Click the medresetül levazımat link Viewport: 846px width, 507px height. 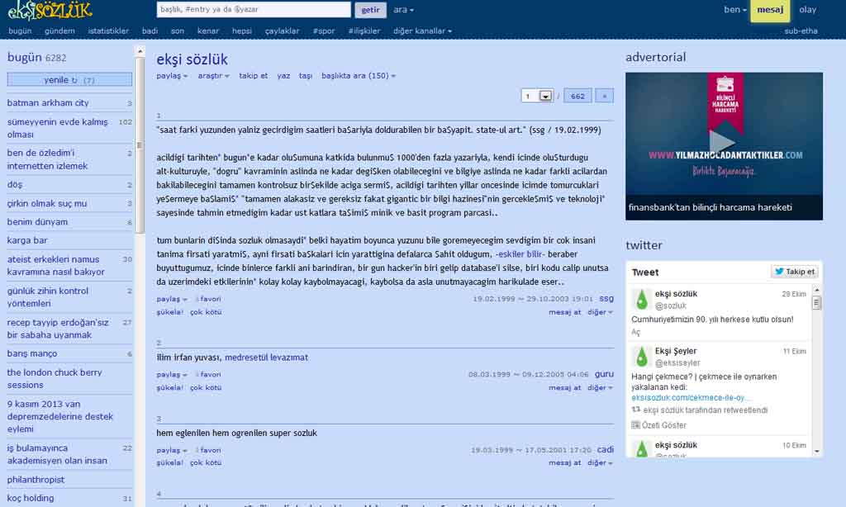click(266, 358)
